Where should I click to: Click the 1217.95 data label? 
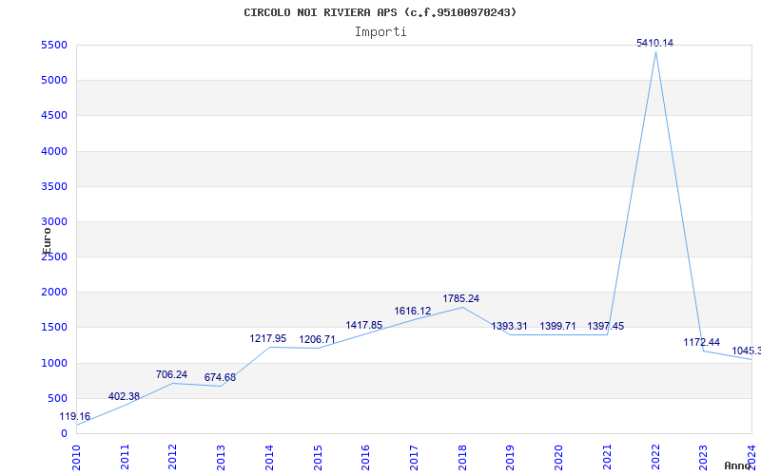tap(268, 338)
